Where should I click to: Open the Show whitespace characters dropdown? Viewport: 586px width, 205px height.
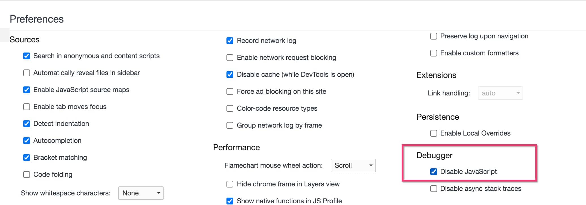coord(141,193)
